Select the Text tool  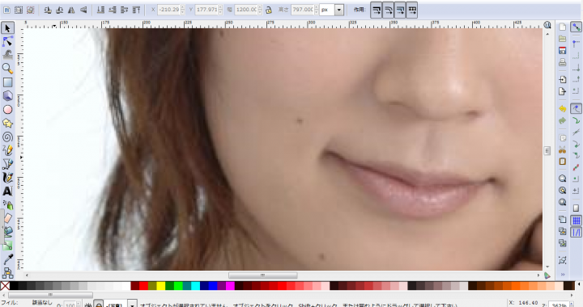click(7, 191)
